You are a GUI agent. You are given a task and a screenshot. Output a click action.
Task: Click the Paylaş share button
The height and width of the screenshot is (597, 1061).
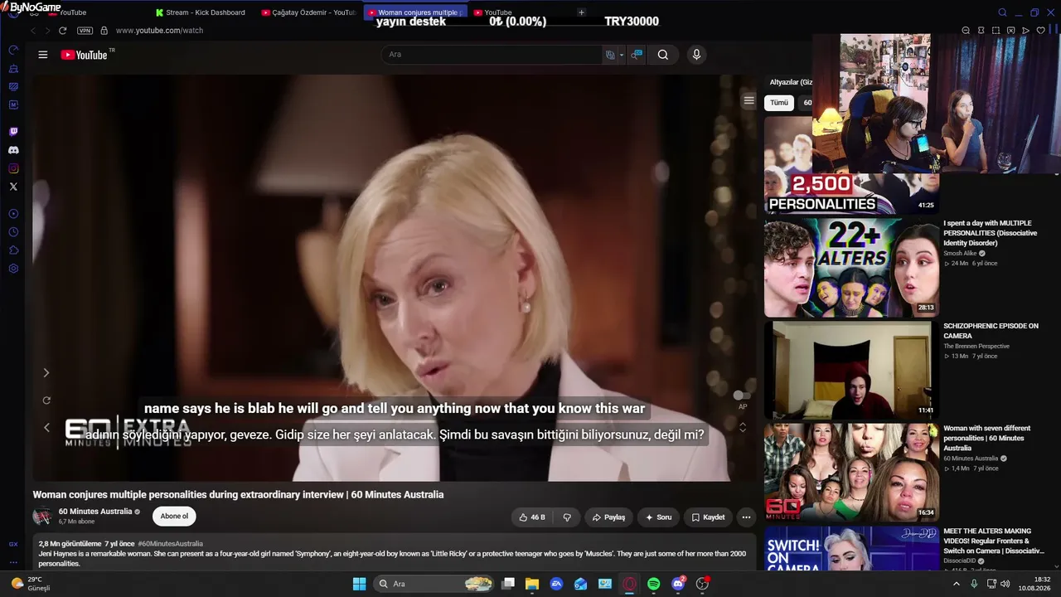coord(608,517)
